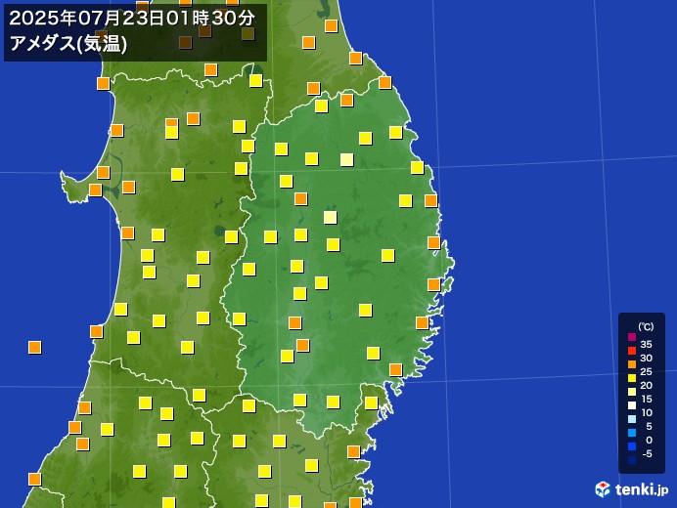Select the white legend color swatch
Viewport: 677px width, 508px height.
click(x=632, y=405)
